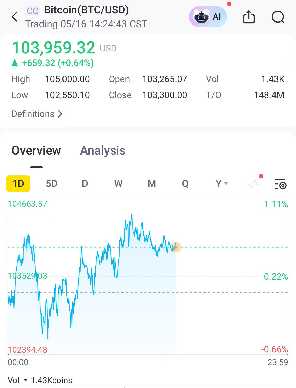Tap the pulse line indicator icon

[x=253, y=184]
